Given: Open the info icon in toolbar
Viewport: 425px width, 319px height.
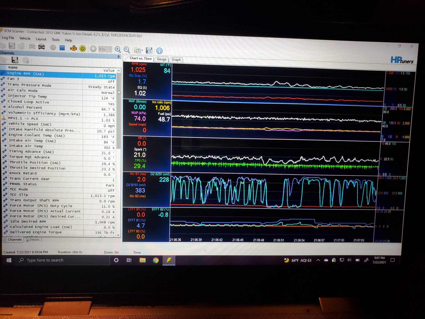Looking at the screenshot, I should pos(159,51).
